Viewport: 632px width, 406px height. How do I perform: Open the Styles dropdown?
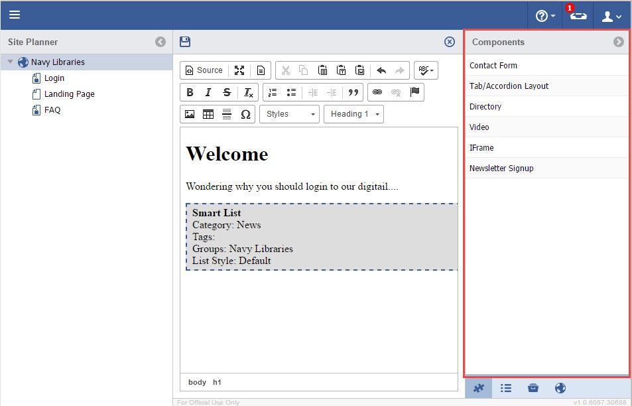coord(289,114)
